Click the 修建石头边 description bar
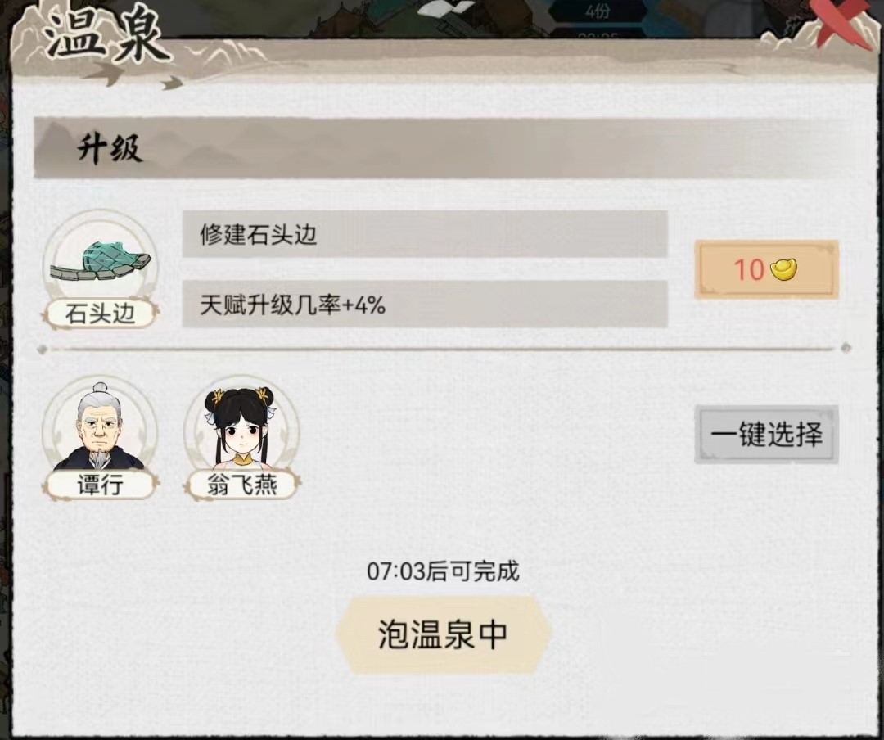The width and height of the screenshot is (884, 740). coord(425,234)
